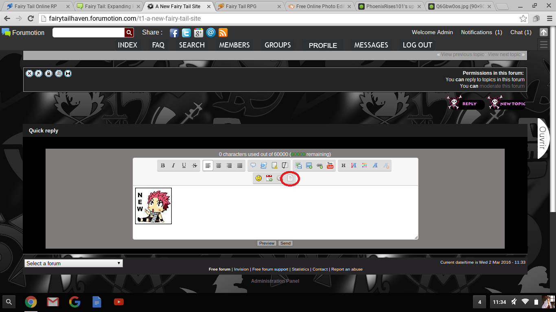Click the Report an abuse footer link
This screenshot has width=556, height=312.
click(x=347, y=269)
